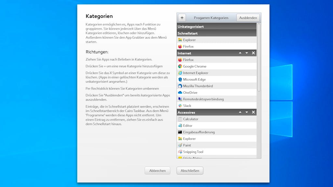333x187 pixels.
Task: Click the Calculator icon
Action: click(180, 119)
